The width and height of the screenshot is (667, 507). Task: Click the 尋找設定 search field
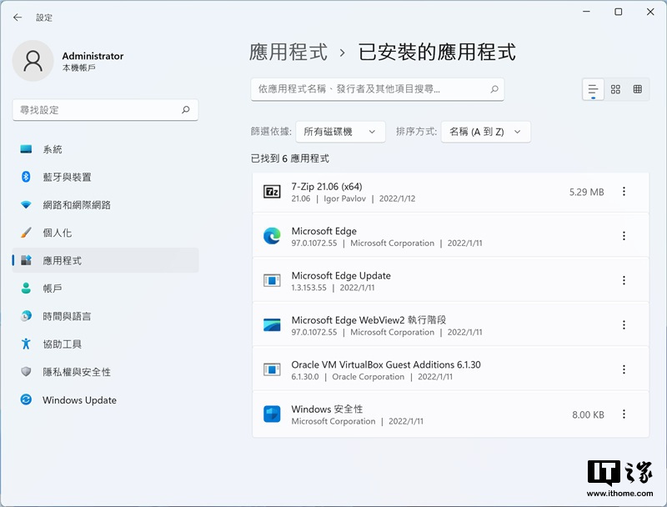[x=96, y=109]
